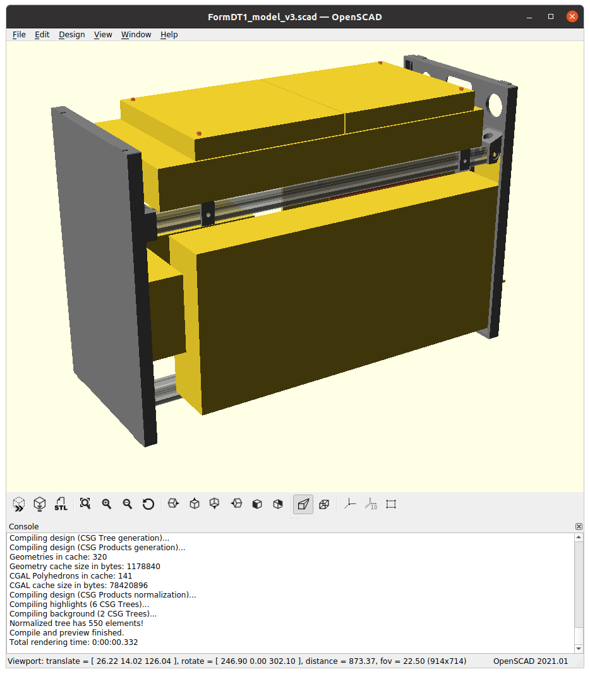Reset the view orientation
This screenshot has height=674, width=590.
(x=148, y=504)
